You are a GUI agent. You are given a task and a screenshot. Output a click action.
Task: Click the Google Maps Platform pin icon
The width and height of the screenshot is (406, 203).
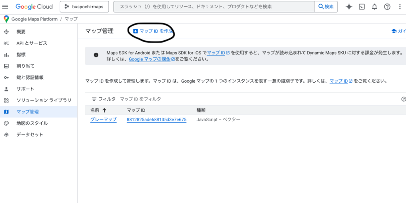pyautogui.click(x=6, y=19)
